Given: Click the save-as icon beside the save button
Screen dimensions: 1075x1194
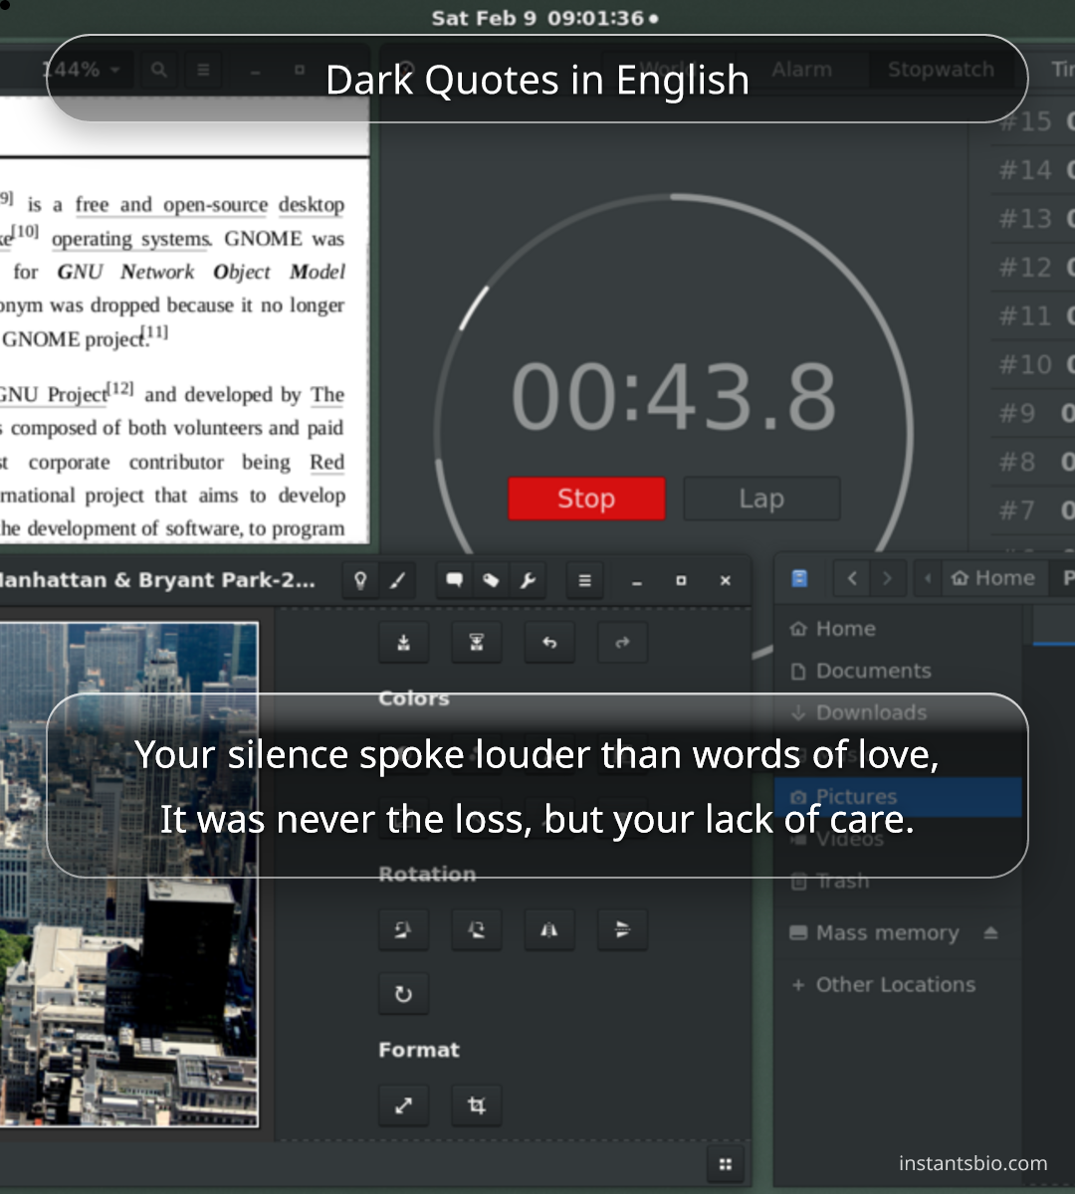Looking at the screenshot, I should pos(477,643).
